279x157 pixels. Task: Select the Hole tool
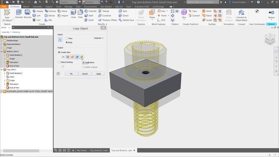[73, 14]
